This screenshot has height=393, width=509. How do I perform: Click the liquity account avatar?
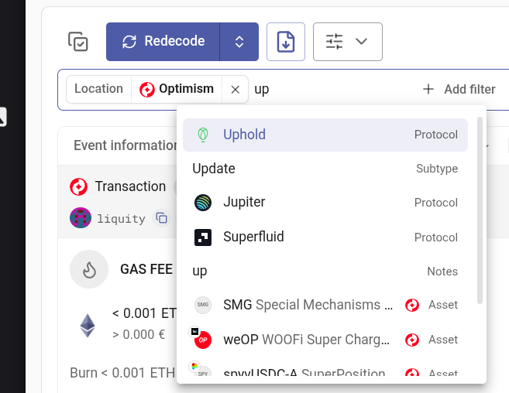(x=81, y=218)
